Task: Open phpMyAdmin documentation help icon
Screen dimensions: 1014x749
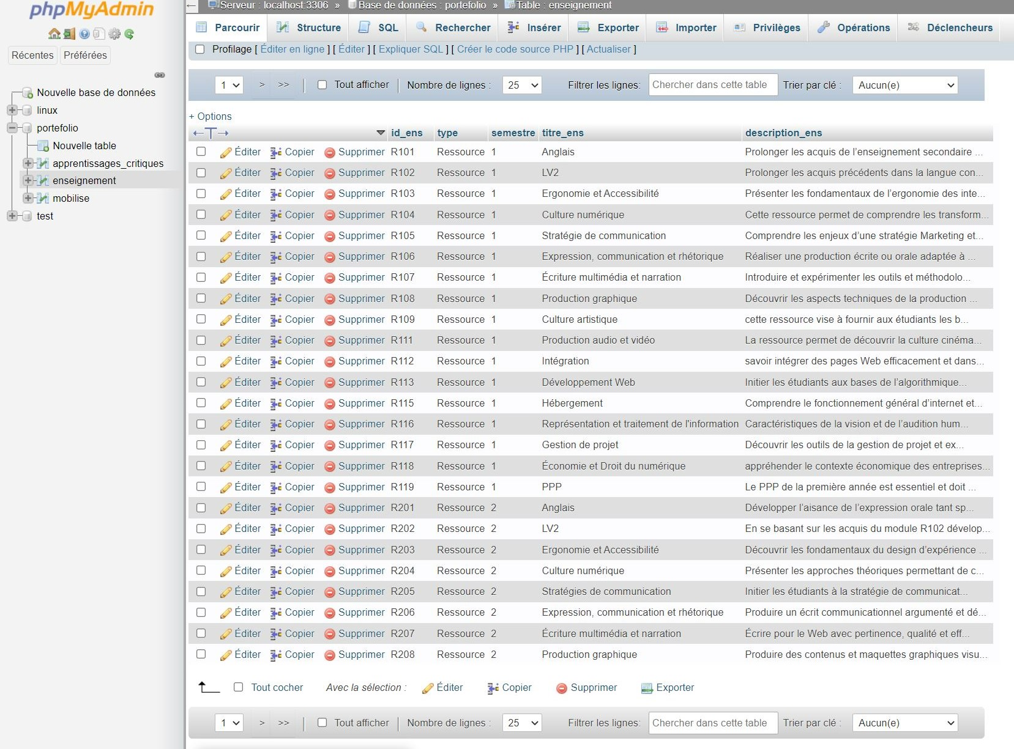Action: 84,34
